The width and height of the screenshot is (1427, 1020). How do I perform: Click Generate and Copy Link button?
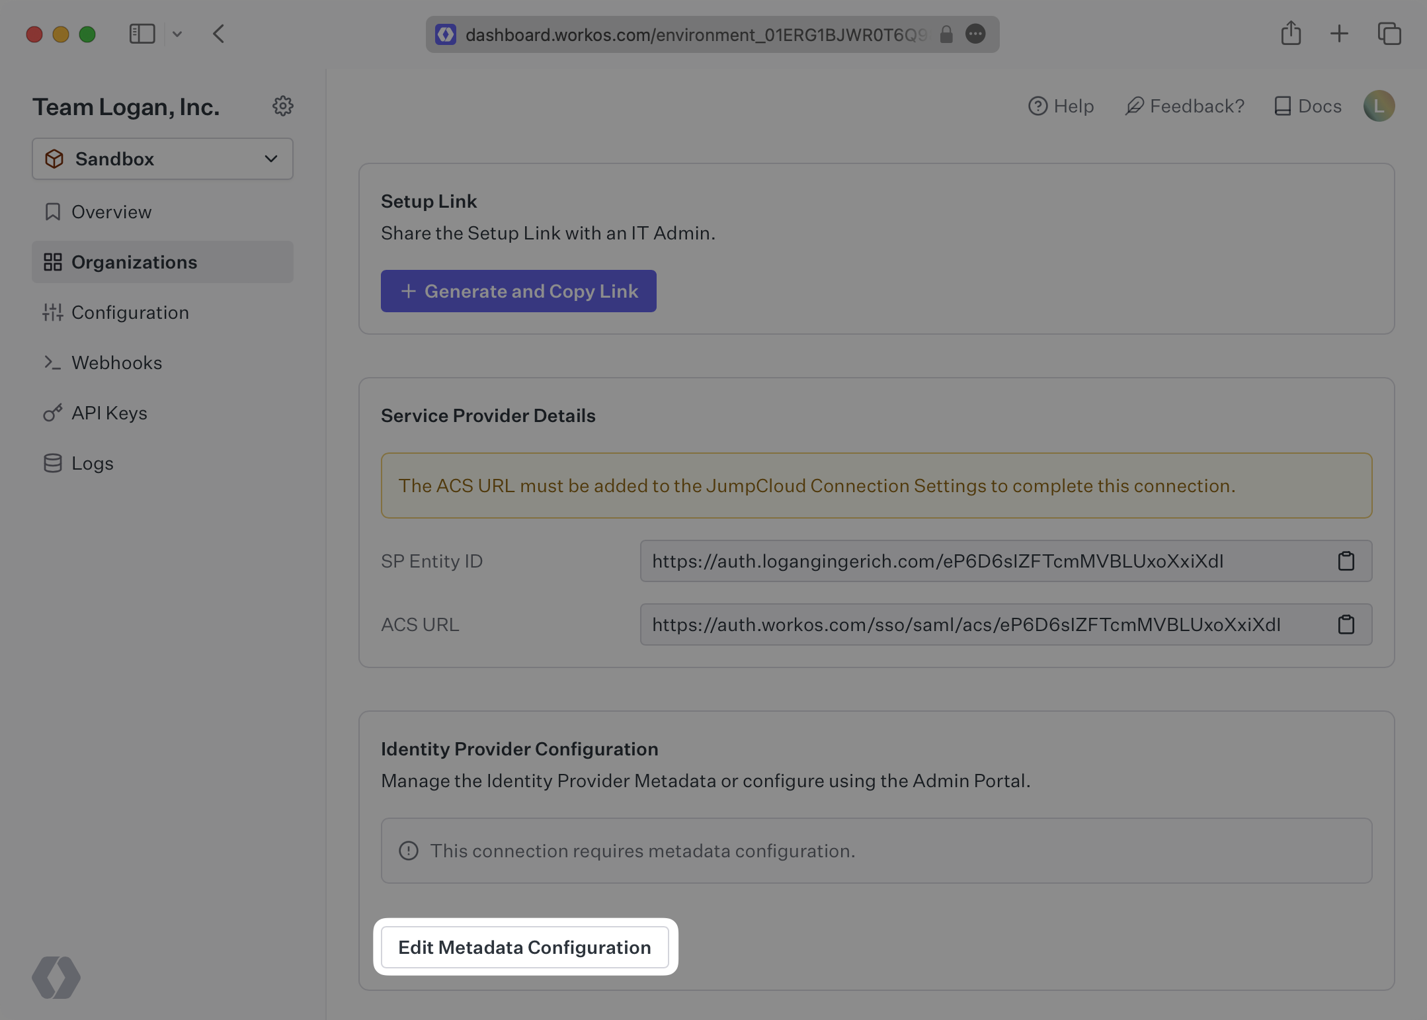(x=518, y=290)
